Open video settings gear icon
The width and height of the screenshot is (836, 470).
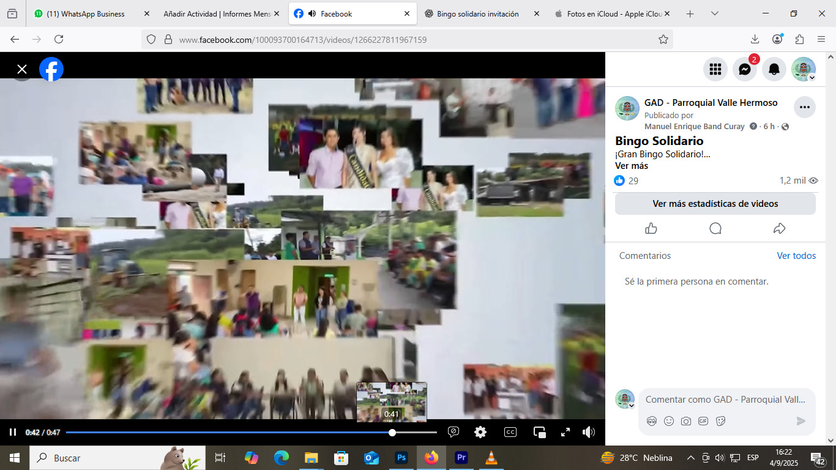(x=480, y=432)
